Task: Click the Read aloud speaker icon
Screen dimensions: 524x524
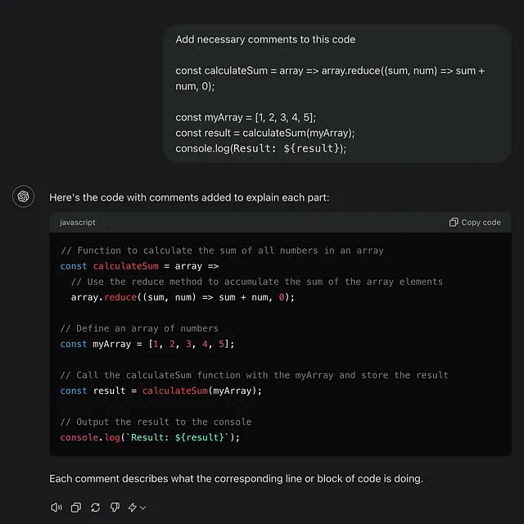Action: click(56, 508)
